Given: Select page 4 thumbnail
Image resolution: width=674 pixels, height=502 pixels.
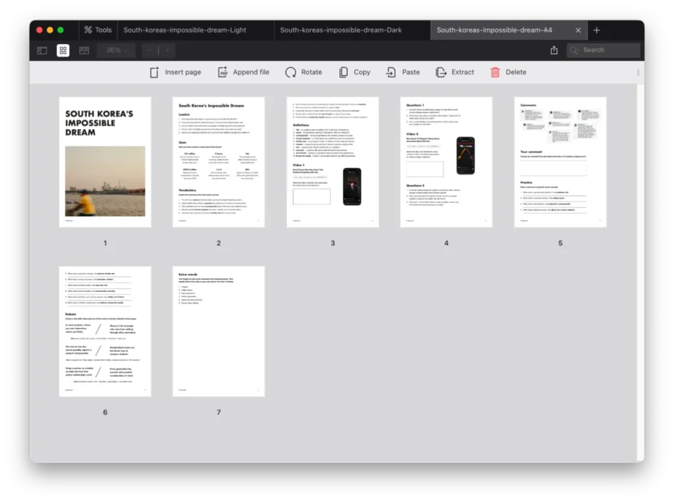Looking at the screenshot, I should pos(446,162).
